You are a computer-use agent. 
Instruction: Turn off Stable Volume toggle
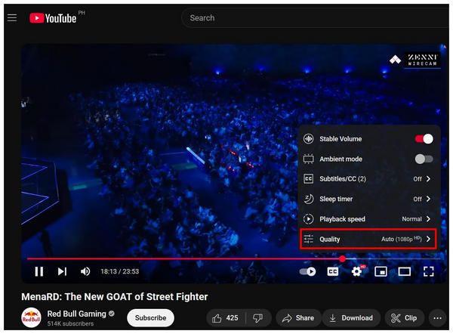[x=424, y=139]
